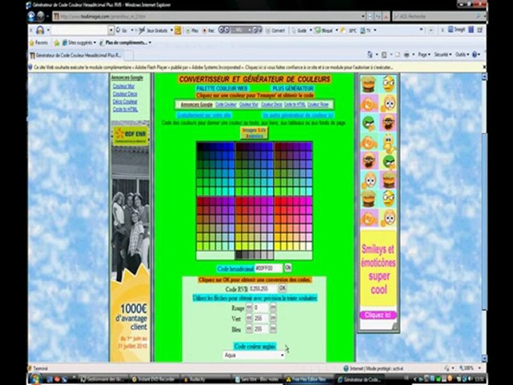Screen dimensions: 513x385
Task: Select the Générateur de Code Couleur browser tab
Action: tap(76, 55)
